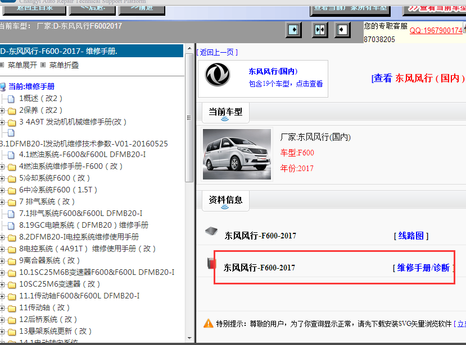The width and height of the screenshot is (466, 345).
Task: Click the 菜单折叠 collapse-all icon
Action: (x=43, y=65)
